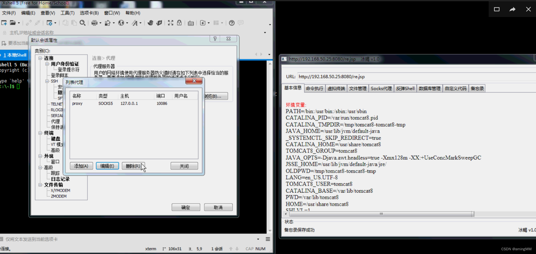This screenshot has width=536, height=254.
Task: Click the file transfer icon in the toolbar
Action: (108, 23)
